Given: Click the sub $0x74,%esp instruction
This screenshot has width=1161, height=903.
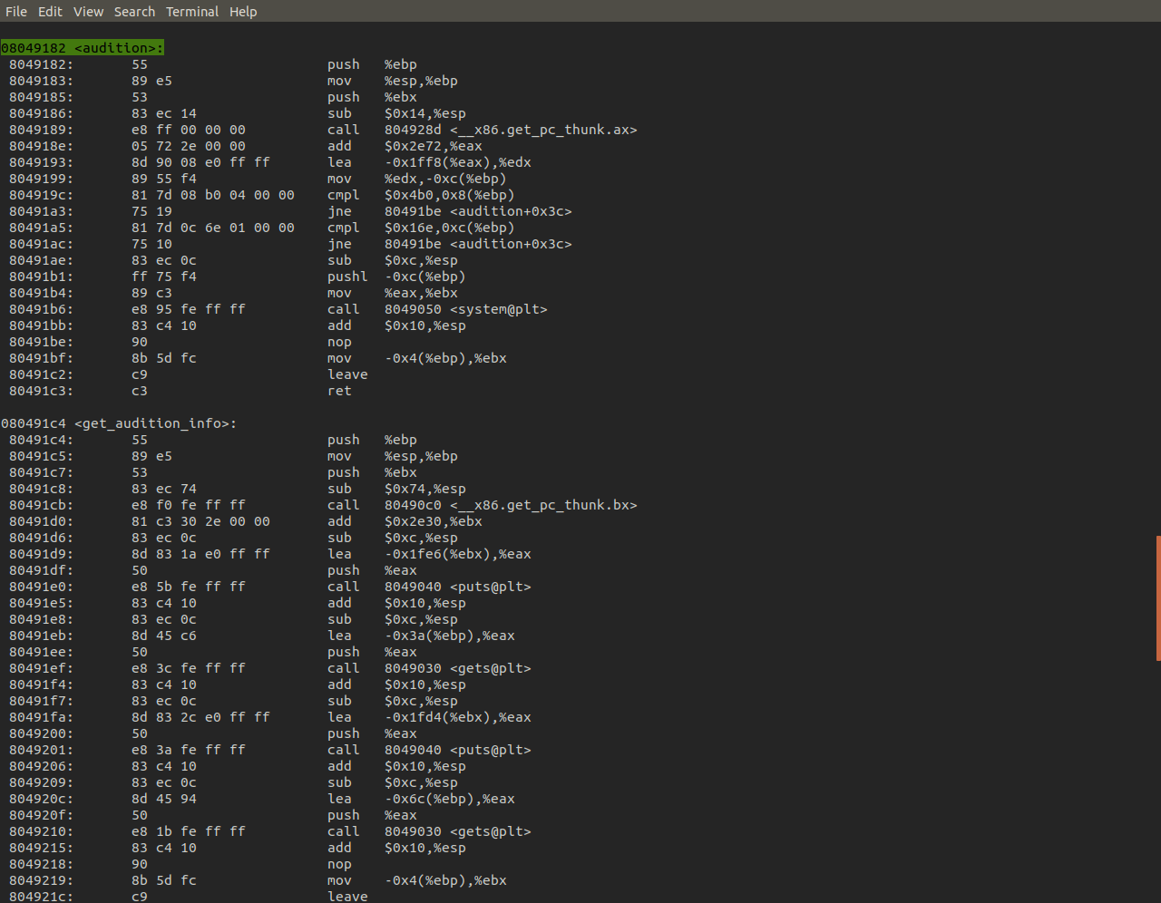Looking at the screenshot, I should [x=424, y=489].
